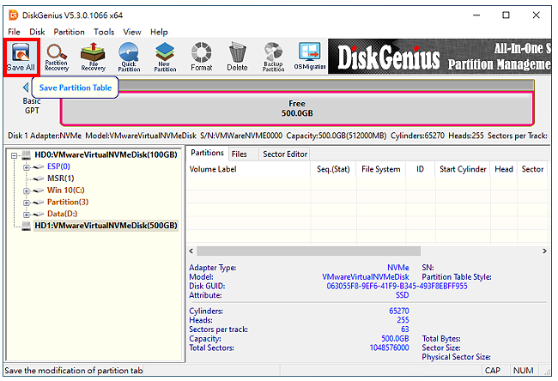Switch to the Sector Editor tab
558x381 pixels.
pos(285,154)
